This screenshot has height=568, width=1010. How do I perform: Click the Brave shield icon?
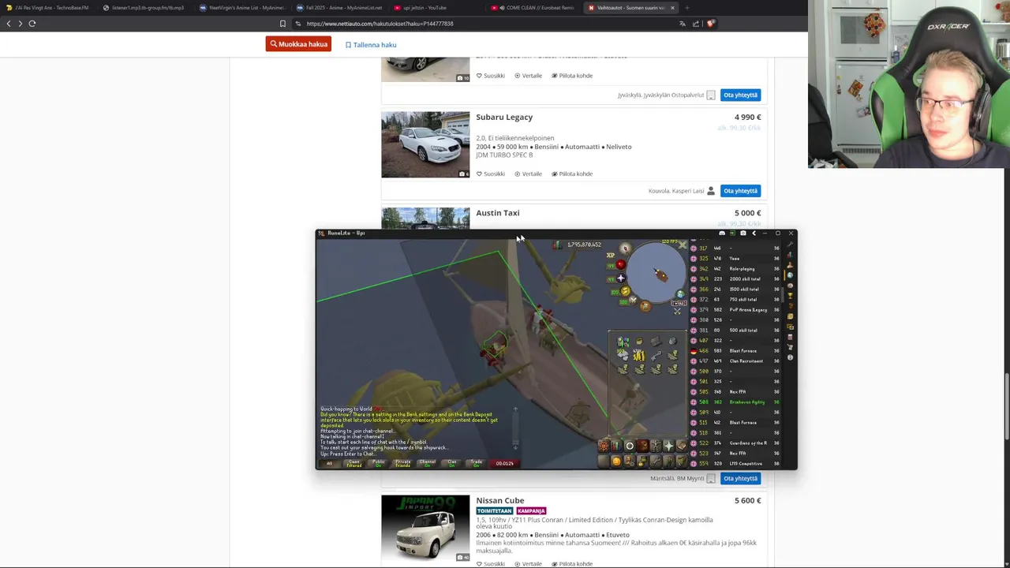(710, 24)
